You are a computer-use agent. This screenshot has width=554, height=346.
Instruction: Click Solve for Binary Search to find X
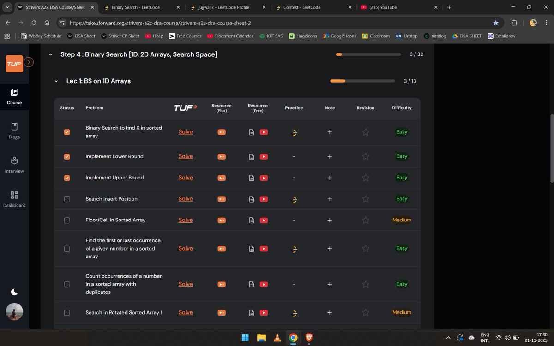point(186,132)
